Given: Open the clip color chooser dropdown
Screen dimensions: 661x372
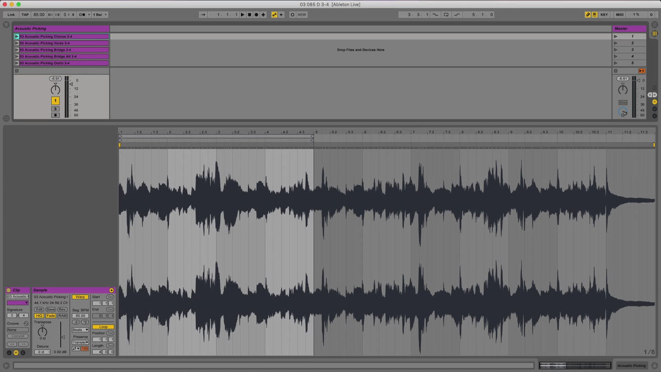Looking at the screenshot, I should 18,303.
